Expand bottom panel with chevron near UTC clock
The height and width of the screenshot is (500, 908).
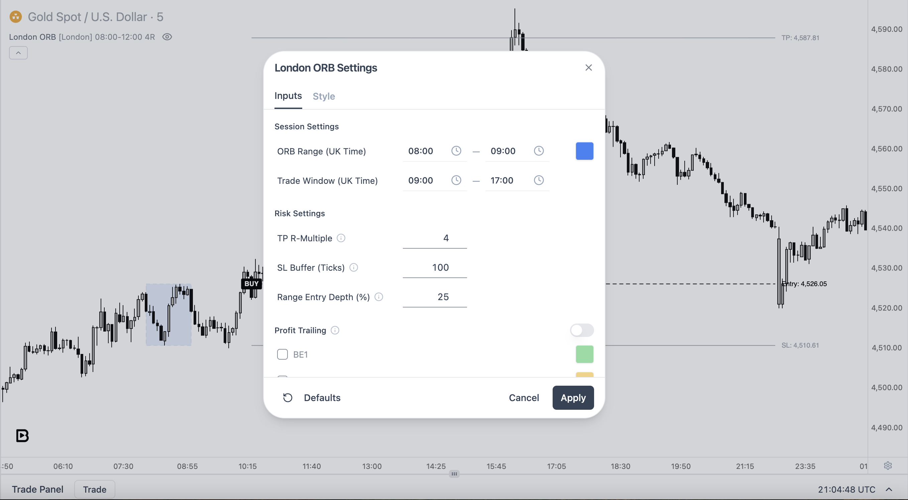click(889, 489)
